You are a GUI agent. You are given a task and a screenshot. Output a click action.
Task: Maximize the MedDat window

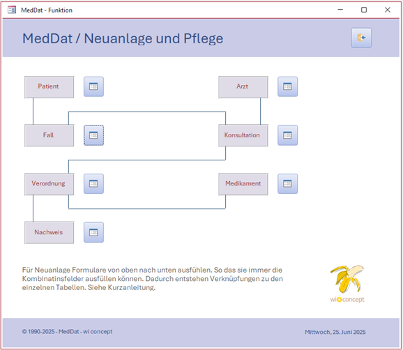point(364,10)
